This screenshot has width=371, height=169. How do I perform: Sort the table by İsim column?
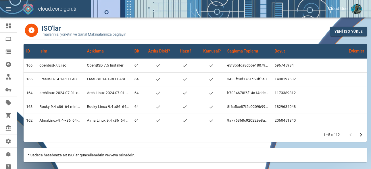pyautogui.click(x=43, y=51)
